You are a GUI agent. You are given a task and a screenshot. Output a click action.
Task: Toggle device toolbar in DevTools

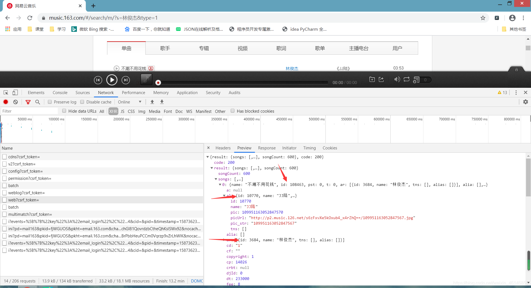tap(15, 93)
